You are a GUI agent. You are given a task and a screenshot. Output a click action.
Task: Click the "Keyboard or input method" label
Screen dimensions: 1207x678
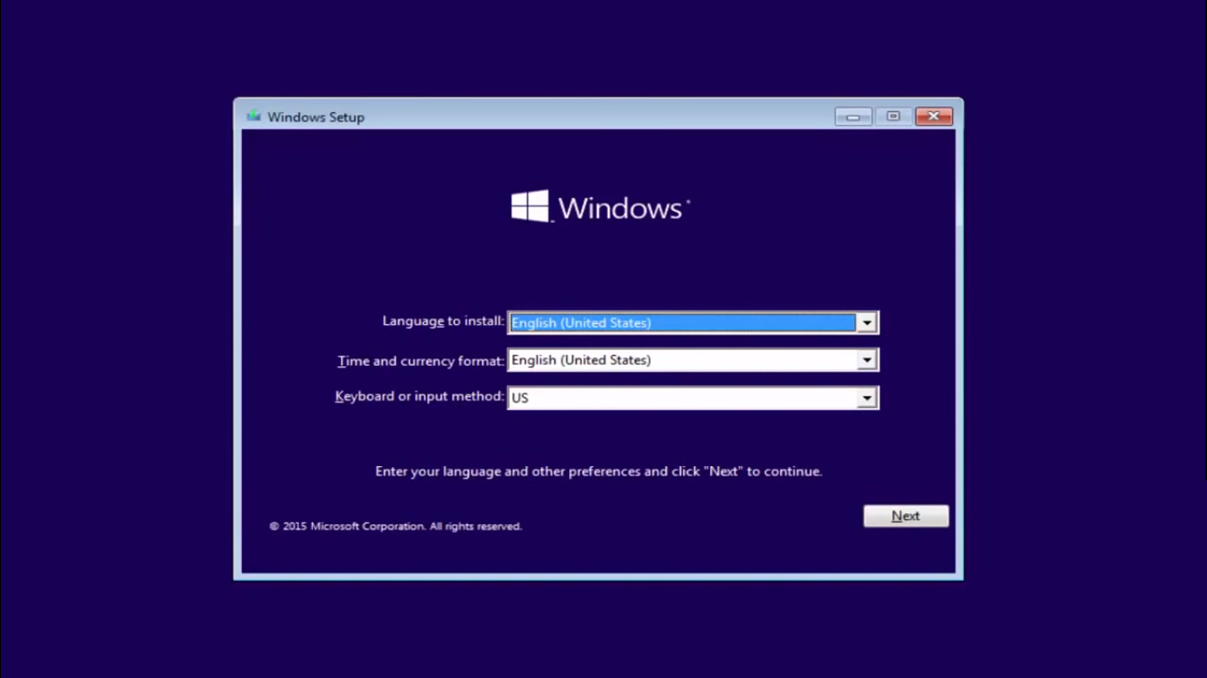(x=419, y=396)
